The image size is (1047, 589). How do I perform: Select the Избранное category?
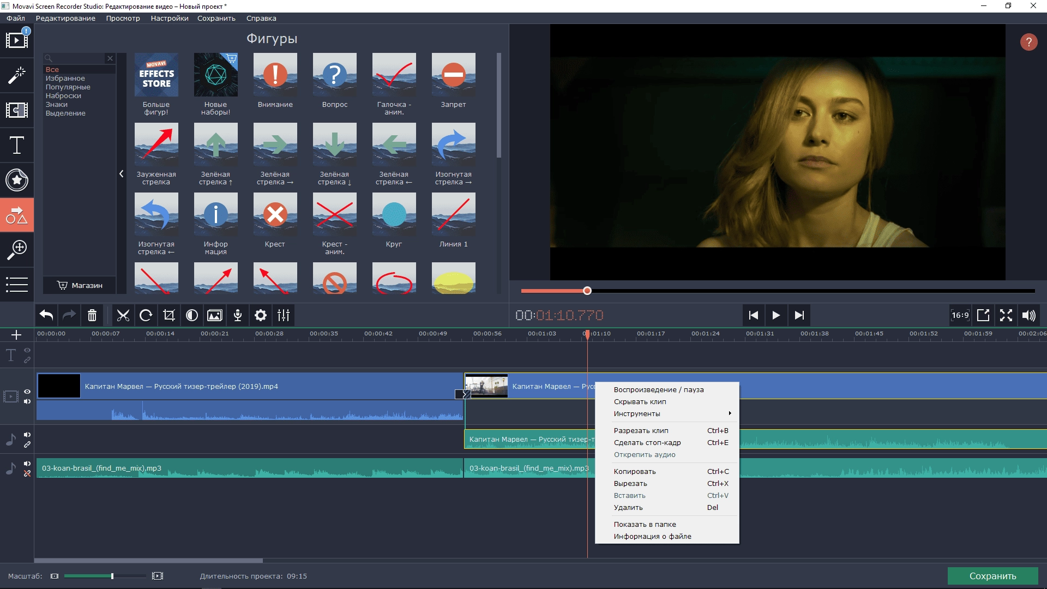point(65,78)
